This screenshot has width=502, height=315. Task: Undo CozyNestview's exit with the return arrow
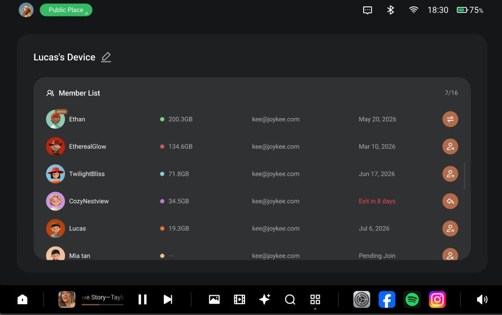pyautogui.click(x=450, y=201)
